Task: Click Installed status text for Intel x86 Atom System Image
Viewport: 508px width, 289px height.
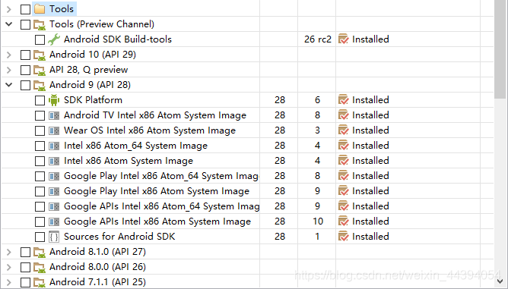Action: pos(370,161)
